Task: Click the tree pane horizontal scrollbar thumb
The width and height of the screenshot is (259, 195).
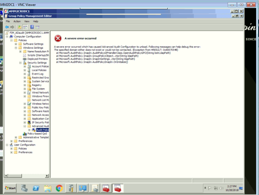Action: click(x=15, y=176)
